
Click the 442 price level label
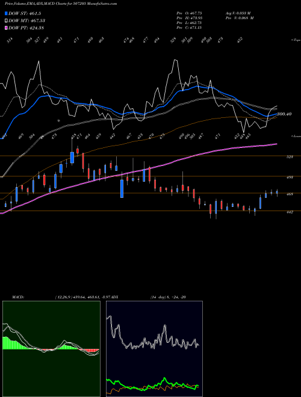pyautogui.click(x=290, y=212)
